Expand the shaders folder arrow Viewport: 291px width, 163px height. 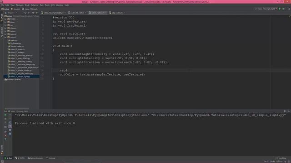(x=5, y=28)
